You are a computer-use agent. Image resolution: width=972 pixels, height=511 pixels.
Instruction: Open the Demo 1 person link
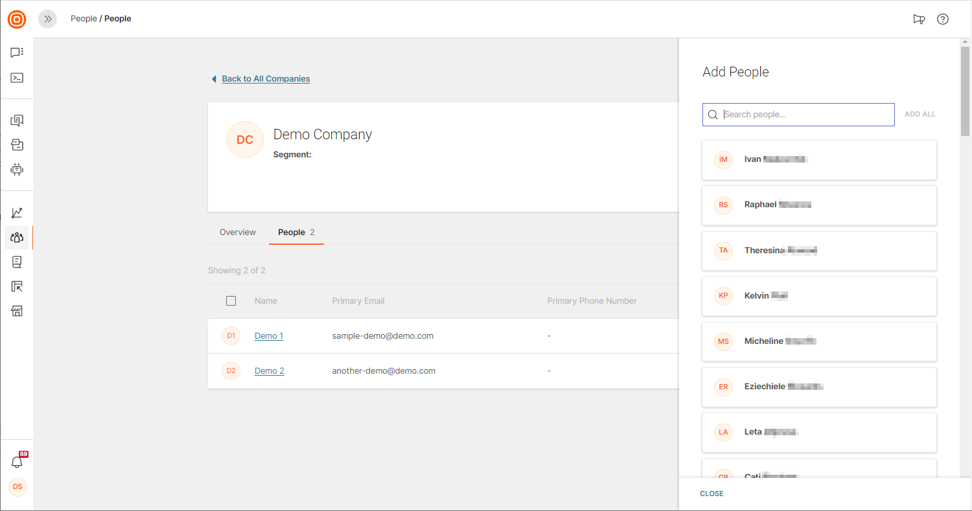269,335
